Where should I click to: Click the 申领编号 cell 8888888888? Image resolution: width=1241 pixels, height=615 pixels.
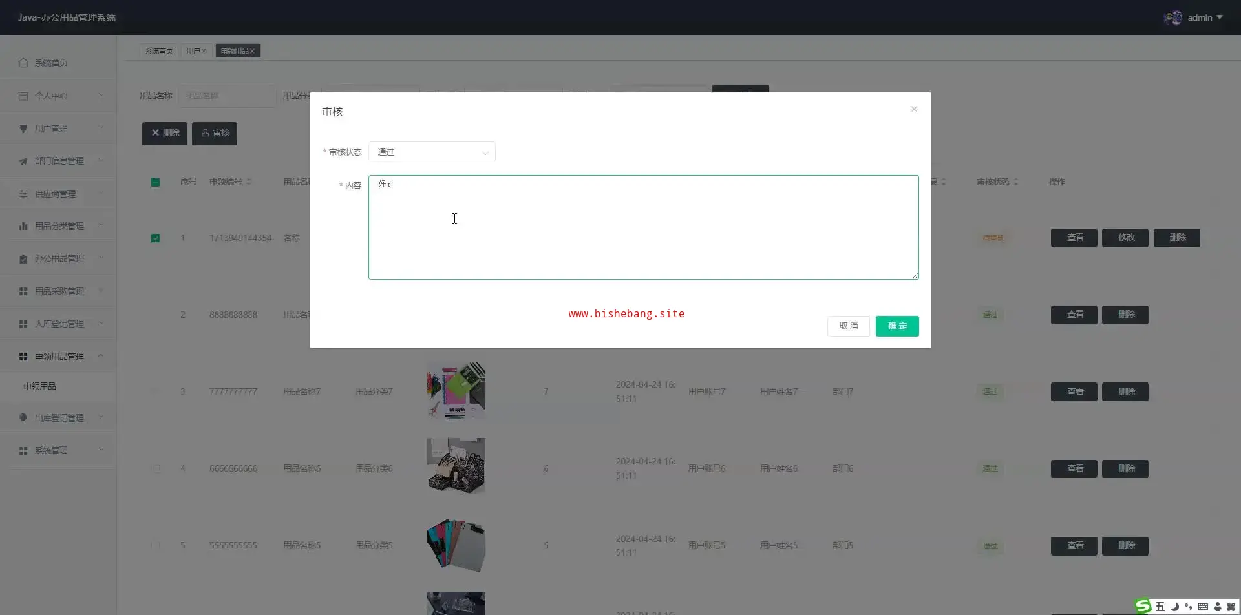tap(233, 315)
